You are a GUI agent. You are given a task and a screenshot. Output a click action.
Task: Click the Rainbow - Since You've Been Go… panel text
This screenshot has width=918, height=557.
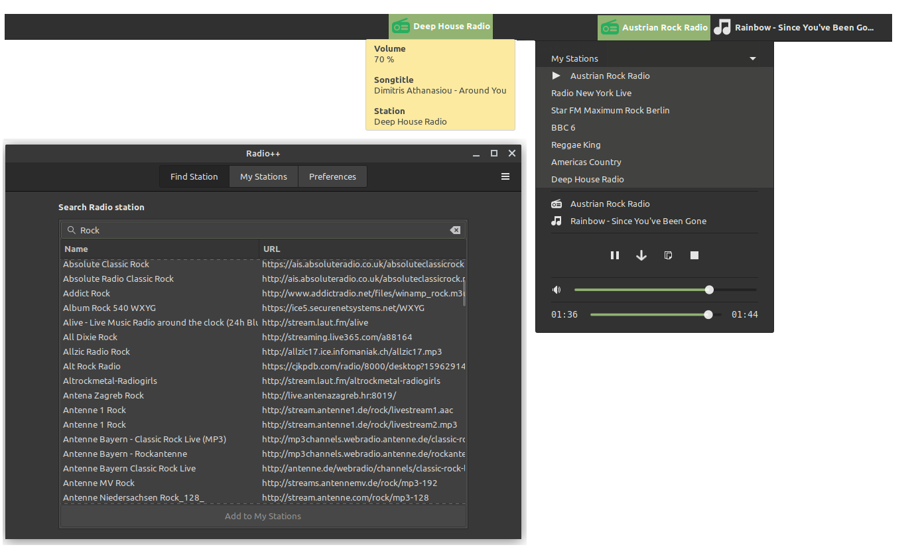(805, 27)
